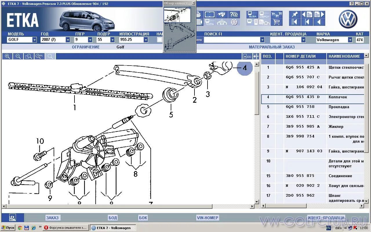
Task: Click the НОМЕР ДЕТАЛИ column header
Action: 305,56
